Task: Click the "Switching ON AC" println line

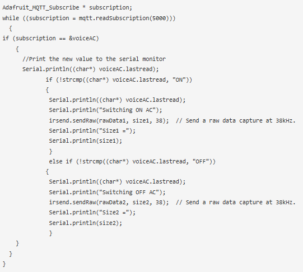Action: point(105,110)
